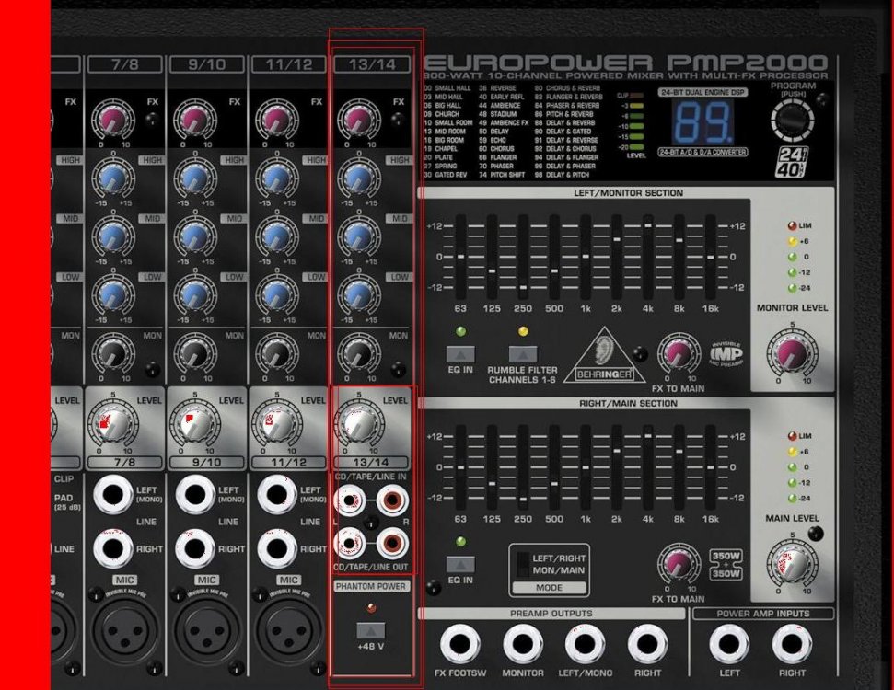Click the Left/Monitor section FX TO MAIN knob
The image size is (894, 690).
click(679, 355)
